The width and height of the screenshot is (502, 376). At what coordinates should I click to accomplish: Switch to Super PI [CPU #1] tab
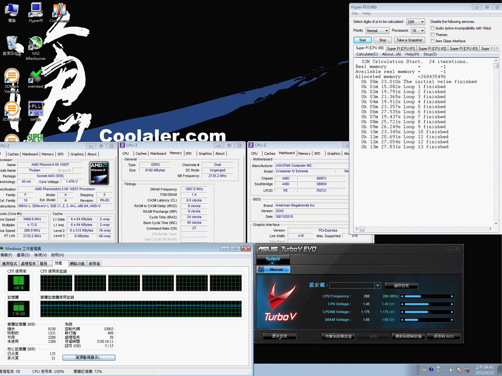(401, 49)
